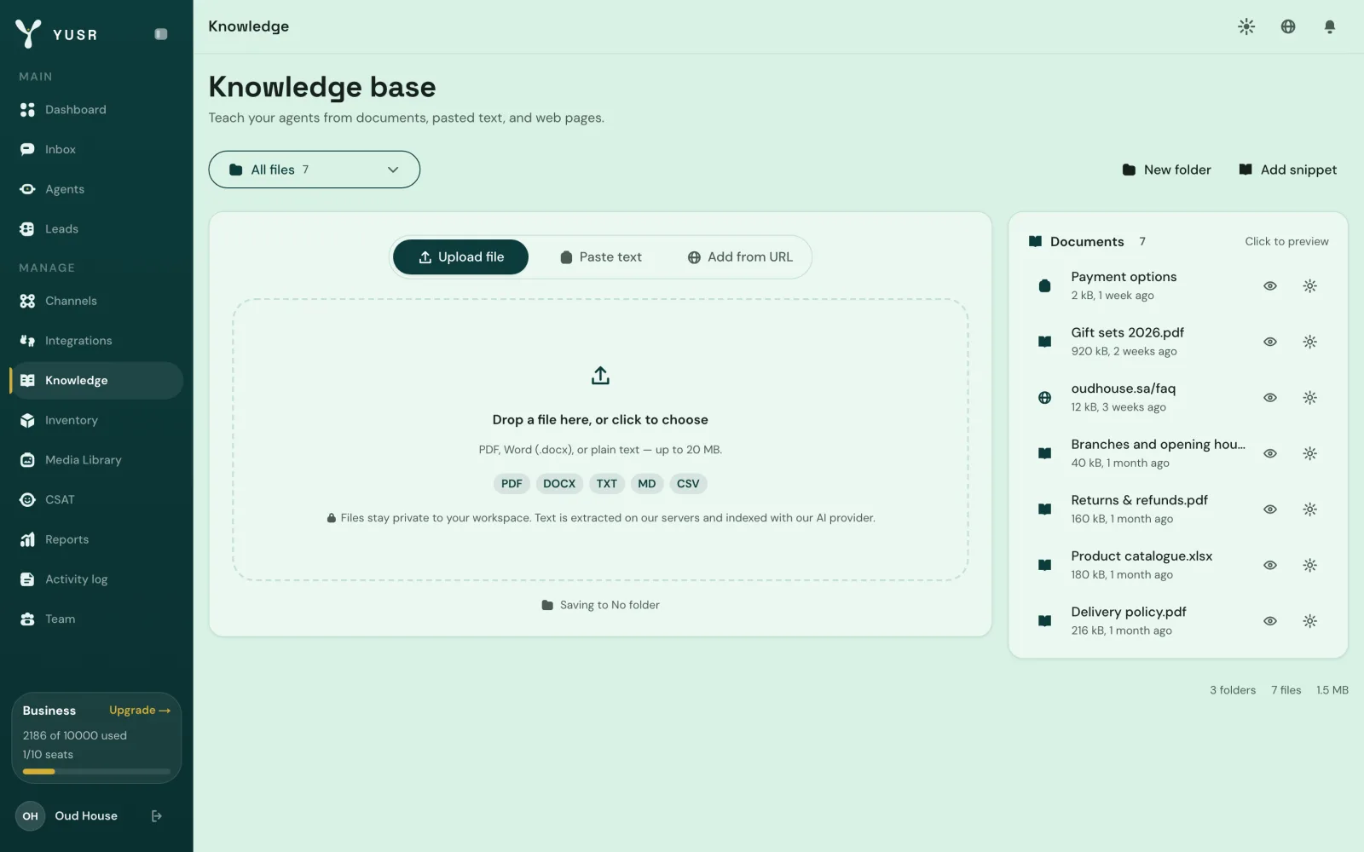Toggle the light theme sun icon in header
Viewport: 1364px width, 852px height.
(x=1246, y=26)
